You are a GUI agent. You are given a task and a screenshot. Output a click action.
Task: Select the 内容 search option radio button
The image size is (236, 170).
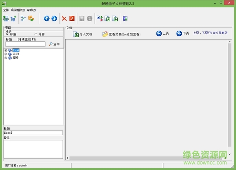pos(36,34)
